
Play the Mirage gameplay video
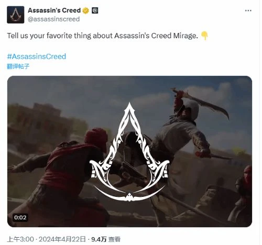[x=129, y=151]
